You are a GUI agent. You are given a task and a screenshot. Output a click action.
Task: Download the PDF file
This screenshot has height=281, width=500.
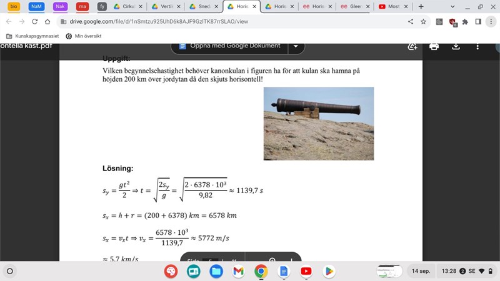click(x=456, y=46)
